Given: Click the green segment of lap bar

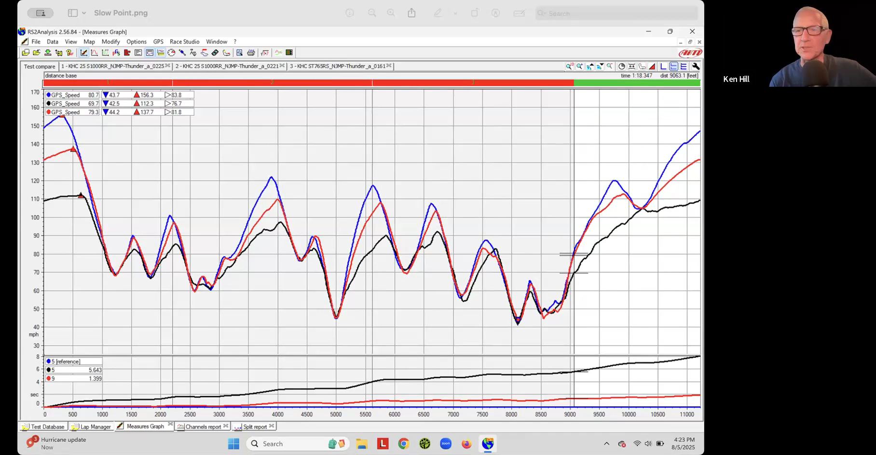Looking at the screenshot, I should 637,83.
